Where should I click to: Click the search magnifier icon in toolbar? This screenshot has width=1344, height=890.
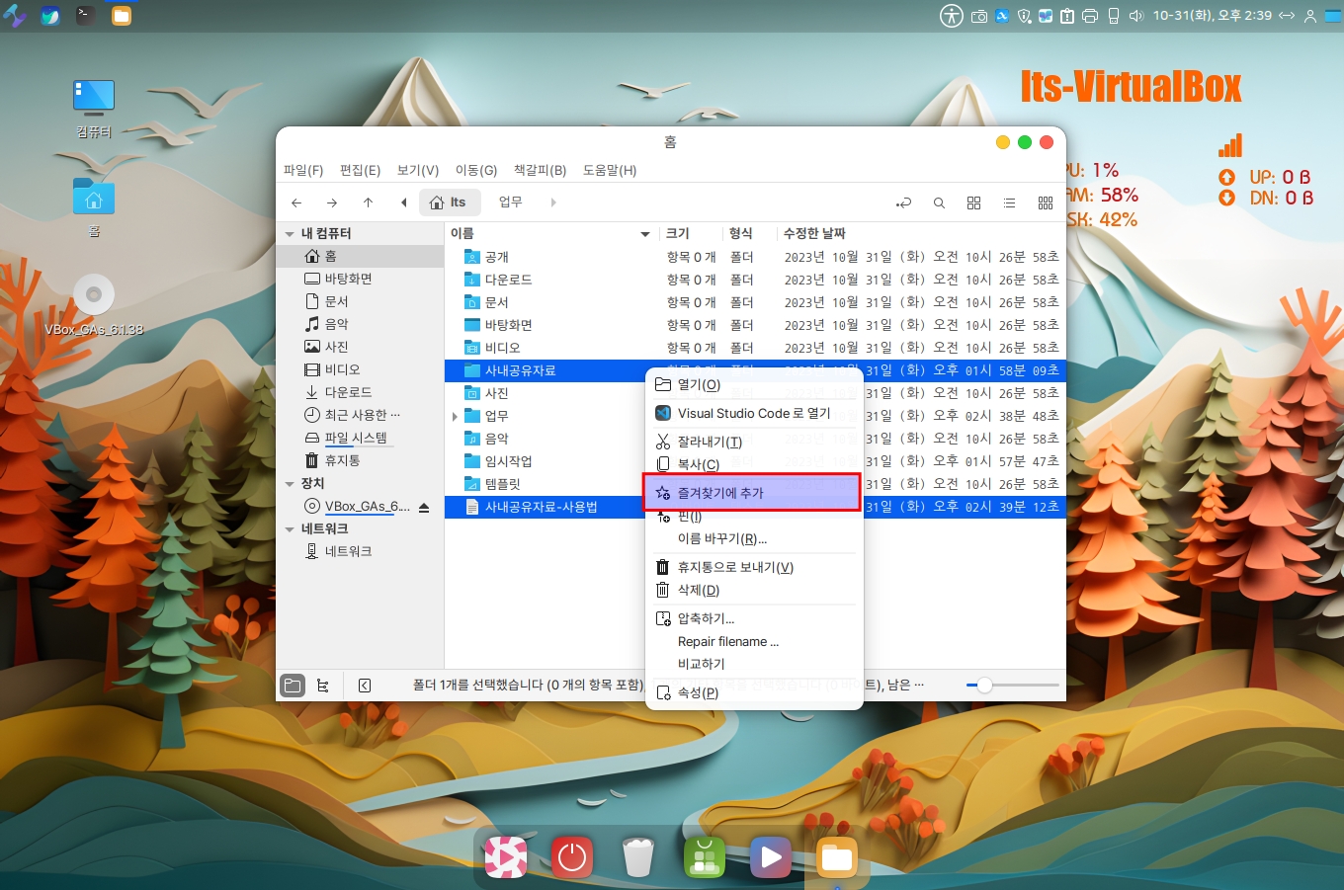coord(939,202)
